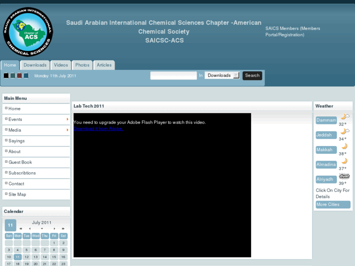Select the black color theme swatch
355x266 pixels.
[6, 76]
